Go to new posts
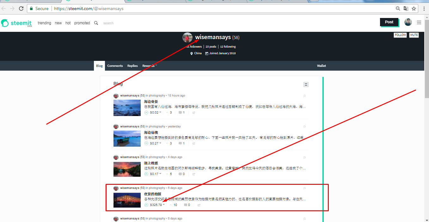Viewport: 429px width, 222px height. 58,23
